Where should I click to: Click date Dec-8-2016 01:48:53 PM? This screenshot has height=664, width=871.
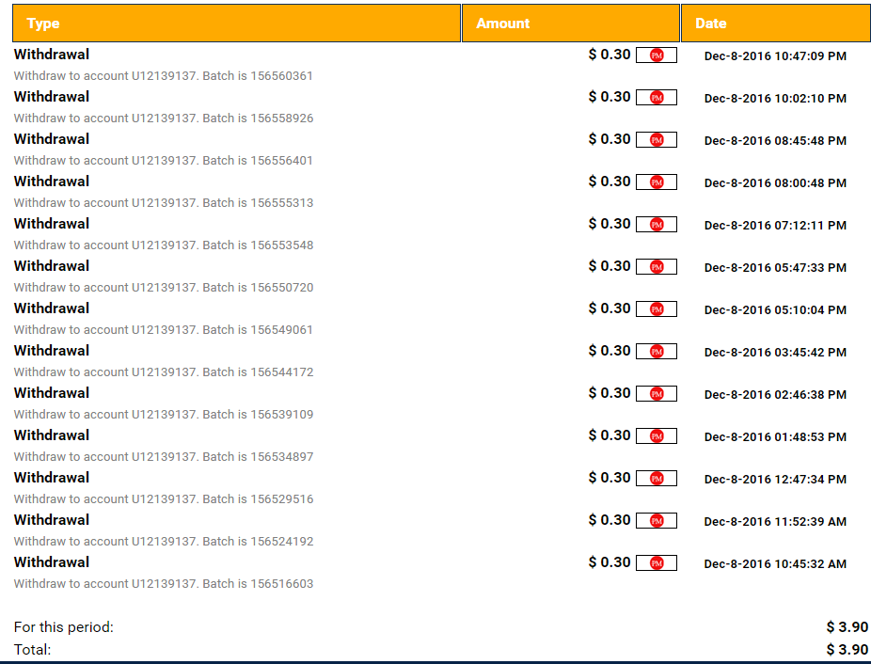point(775,436)
